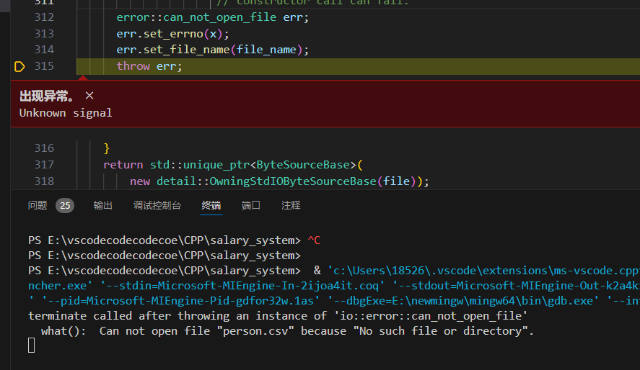Click the highlighted throw err statement
Screen dimensions: 640x370
pyautogui.click(x=149, y=66)
